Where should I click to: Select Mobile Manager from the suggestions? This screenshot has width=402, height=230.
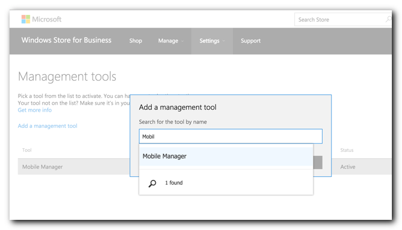pyautogui.click(x=226, y=156)
